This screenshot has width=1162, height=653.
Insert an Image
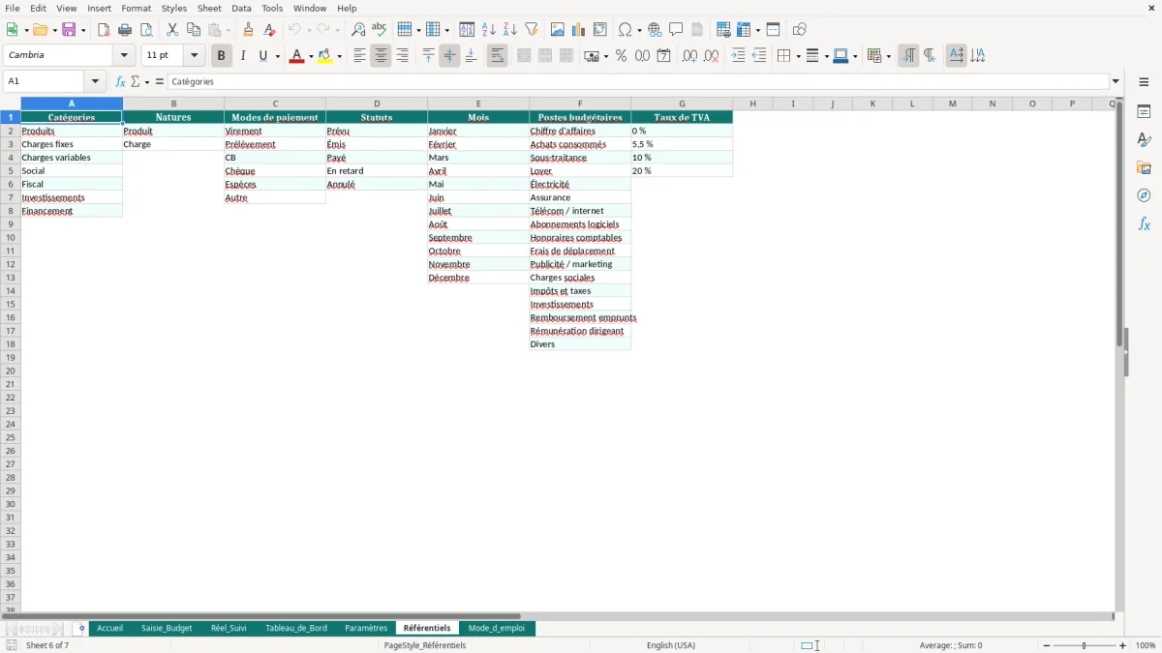point(558,30)
